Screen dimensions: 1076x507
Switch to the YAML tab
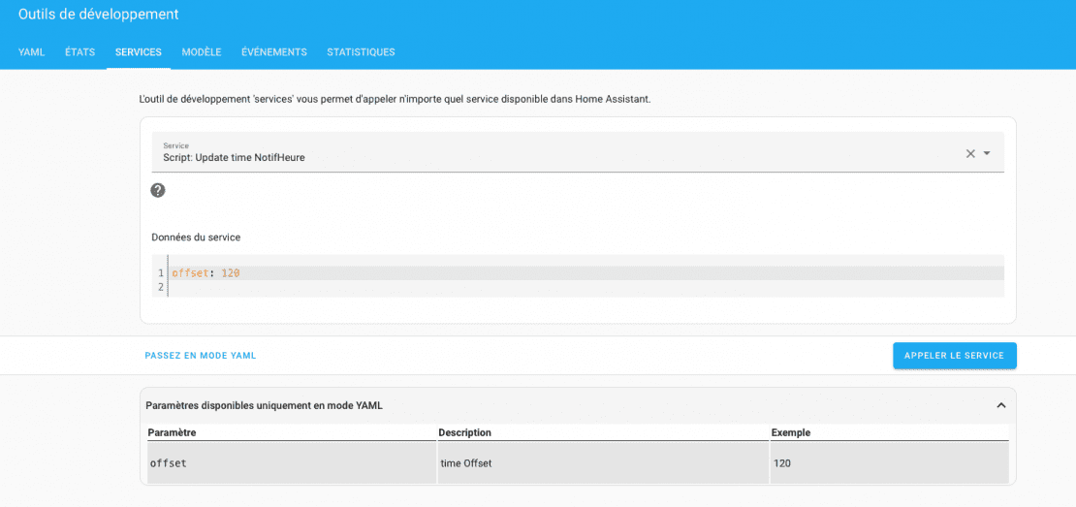coord(32,52)
